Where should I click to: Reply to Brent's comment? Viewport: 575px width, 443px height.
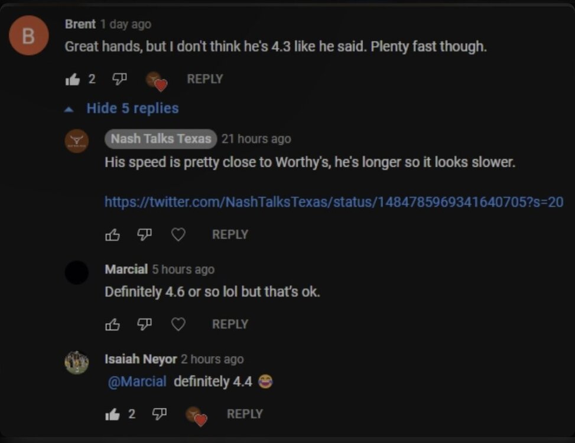pos(204,79)
